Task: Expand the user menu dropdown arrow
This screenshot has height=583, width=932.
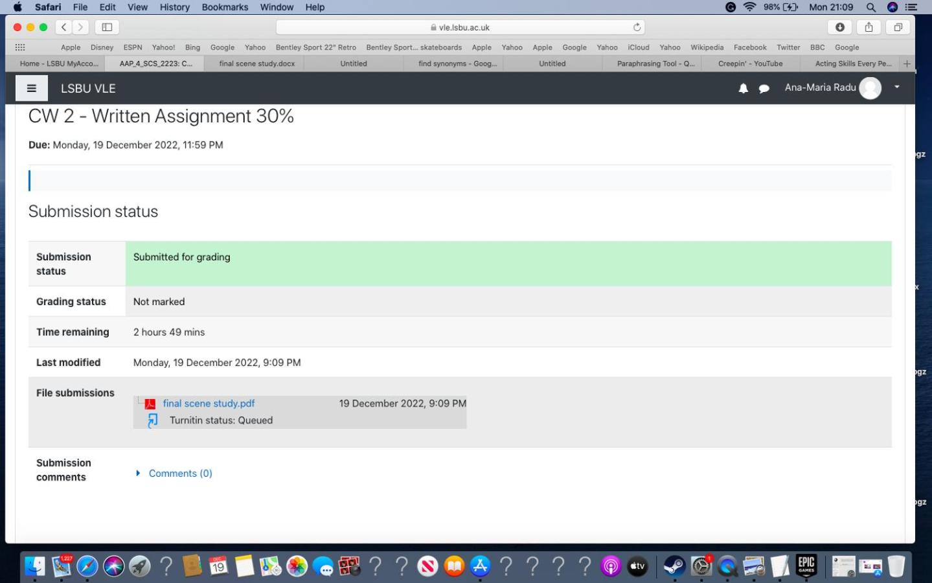Action: point(897,87)
